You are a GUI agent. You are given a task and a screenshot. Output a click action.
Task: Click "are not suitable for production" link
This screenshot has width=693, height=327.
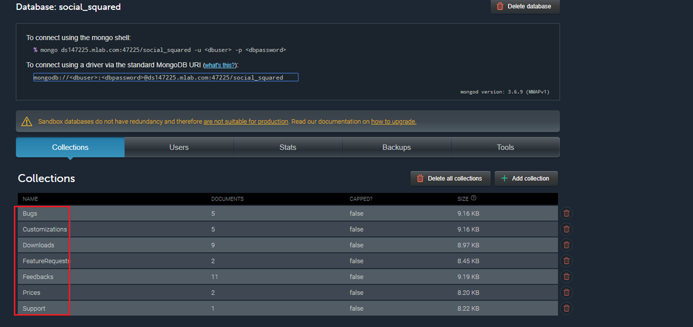[246, 122]
